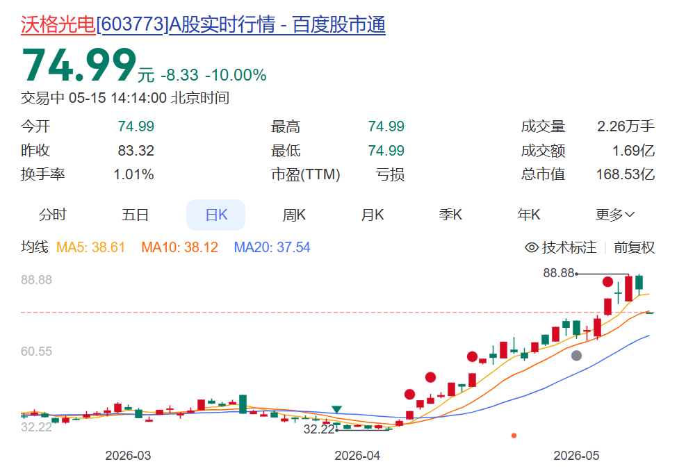Image resolution: width=686 pixels, height=471 pixels.
Task: Click the MA5: 38.61 moving average label
Action: 90,247
